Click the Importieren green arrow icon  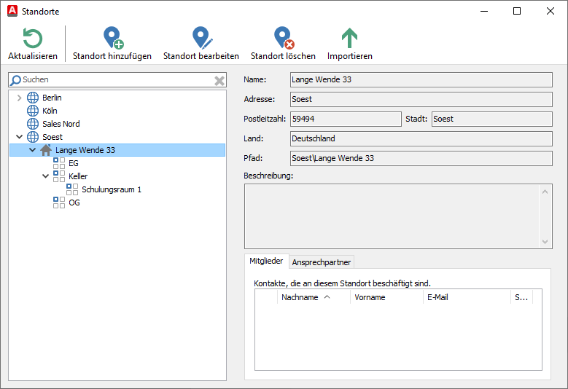[350, 39]
